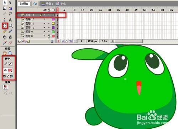178x129 pixels.
Task: Toggle Onion Skin Outlines button
Action: pos(67,41)
